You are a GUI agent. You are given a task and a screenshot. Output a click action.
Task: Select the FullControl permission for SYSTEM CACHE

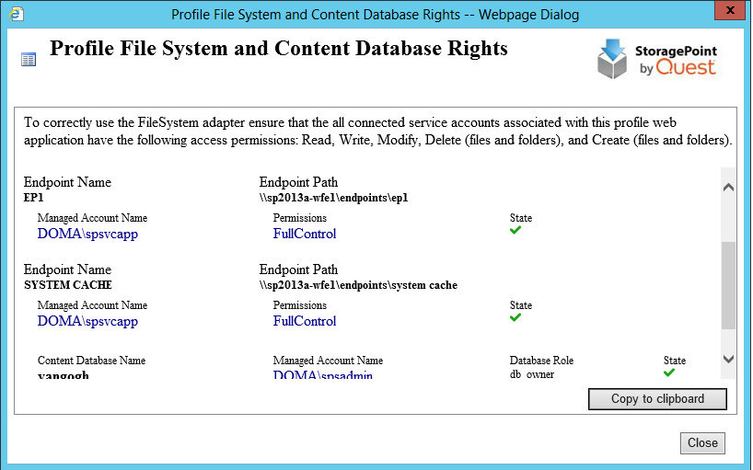[305, 321]
